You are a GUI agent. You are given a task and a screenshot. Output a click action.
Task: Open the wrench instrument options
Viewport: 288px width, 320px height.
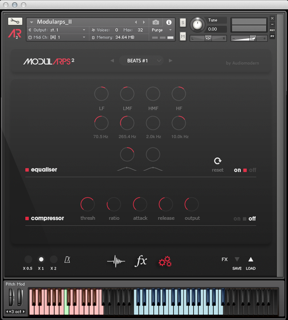[x=15, y=21]
